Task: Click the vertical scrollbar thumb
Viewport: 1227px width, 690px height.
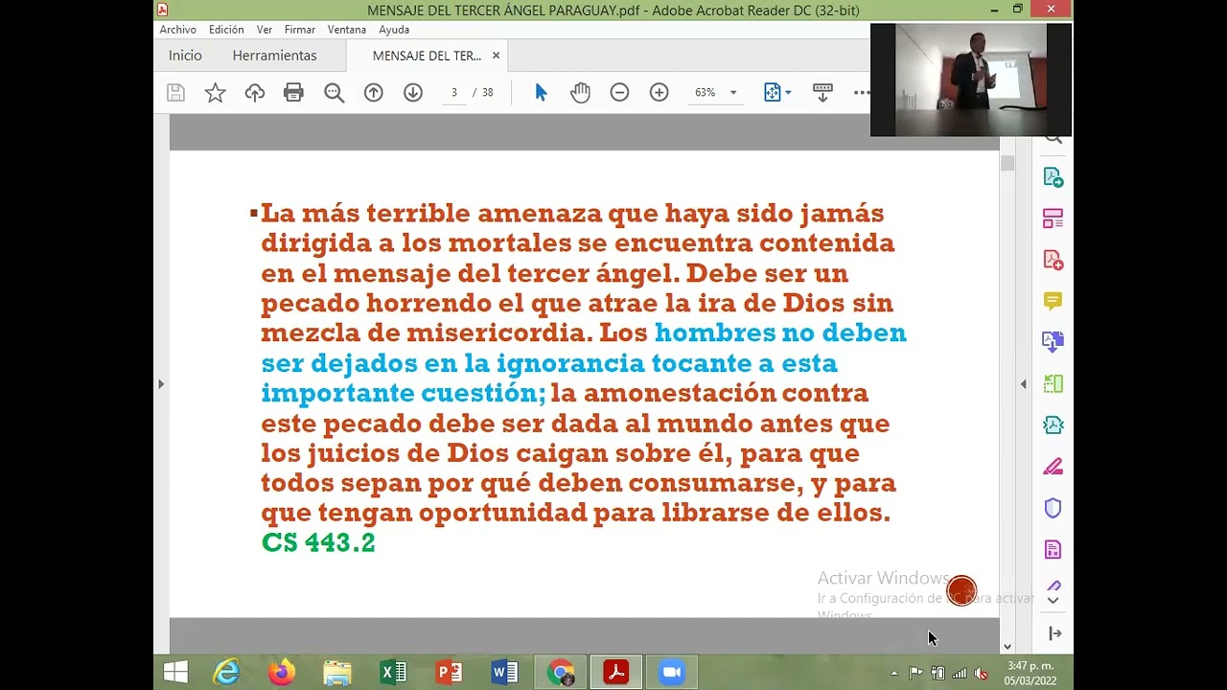Action: (x=1007, y=163)
